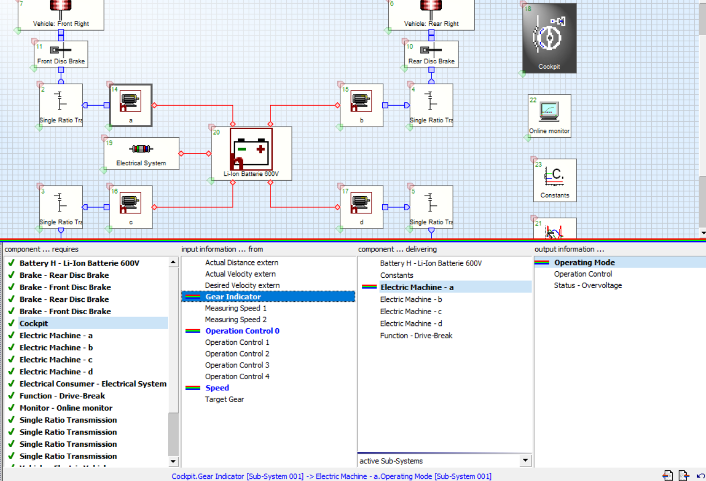Screen dimensions: 706x481
Task: Click the undo arrow icon
Action: pyautogui.click(x=700, y=476)
